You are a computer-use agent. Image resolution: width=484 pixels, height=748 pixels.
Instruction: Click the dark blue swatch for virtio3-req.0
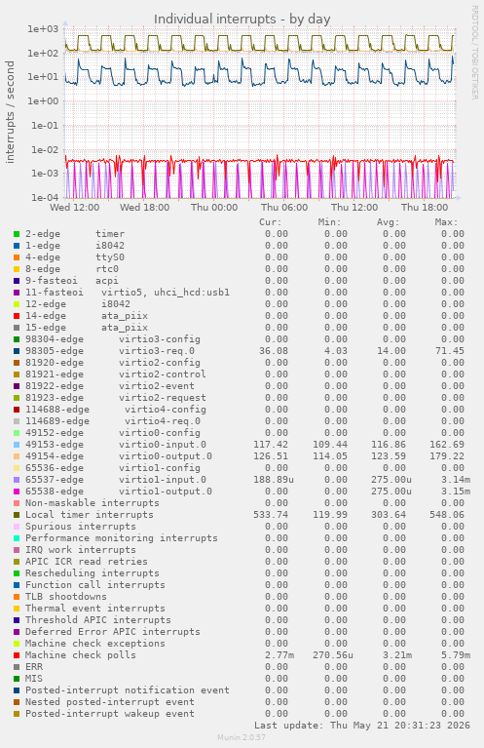17,351
